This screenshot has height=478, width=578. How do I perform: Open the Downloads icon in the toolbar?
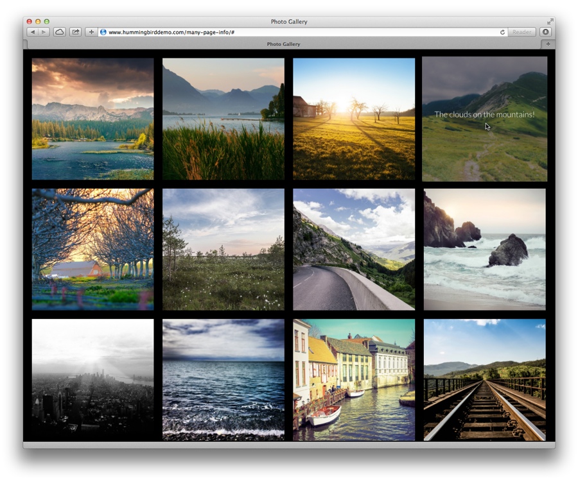[x=545, y=32]
